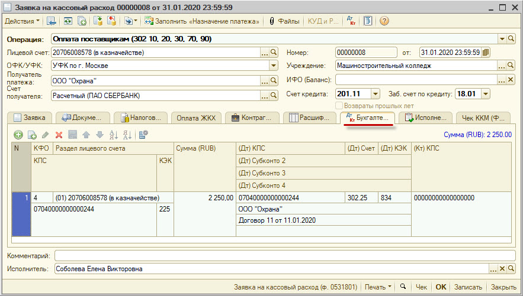Add a new table row with green plus
The width and height of the screenshot is (523, 296).
(18, 135)
